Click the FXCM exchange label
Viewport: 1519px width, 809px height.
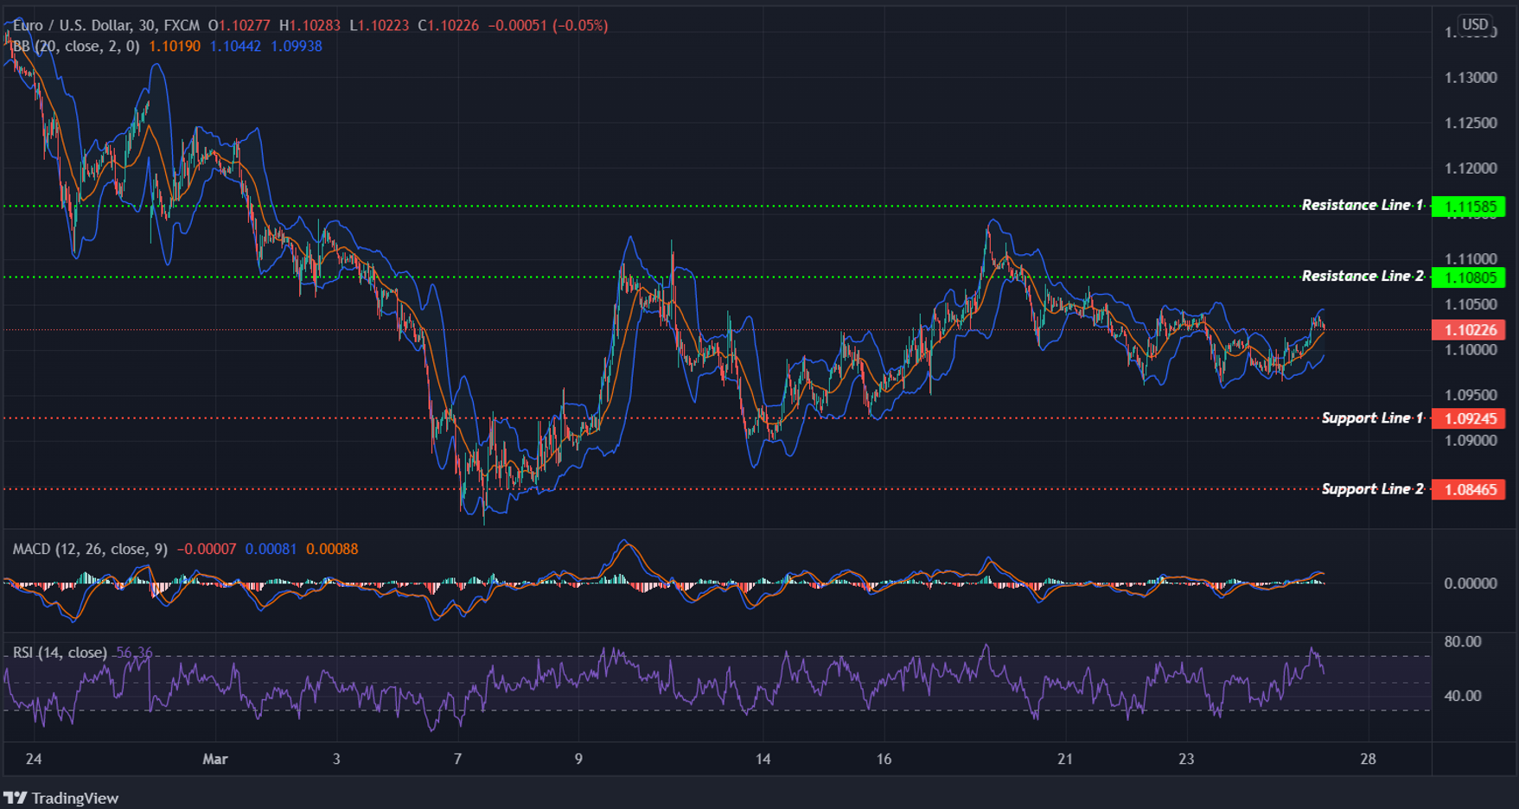click(182, 25)
